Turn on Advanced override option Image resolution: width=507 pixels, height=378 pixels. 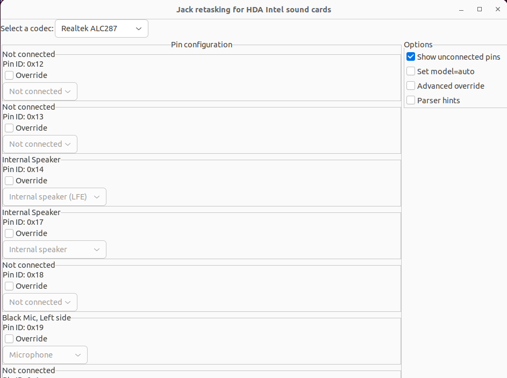click(x=411, y=86)
